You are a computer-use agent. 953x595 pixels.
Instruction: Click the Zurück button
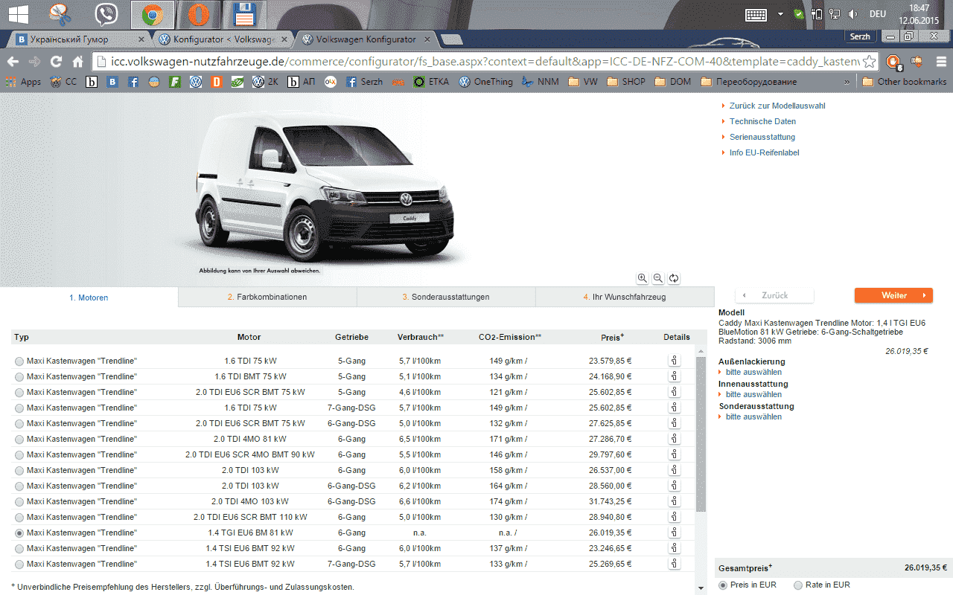point(774,295)
